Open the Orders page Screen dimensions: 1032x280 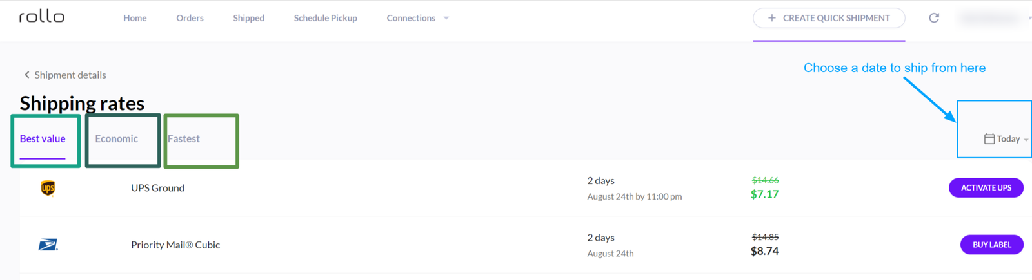pos(190,18)
